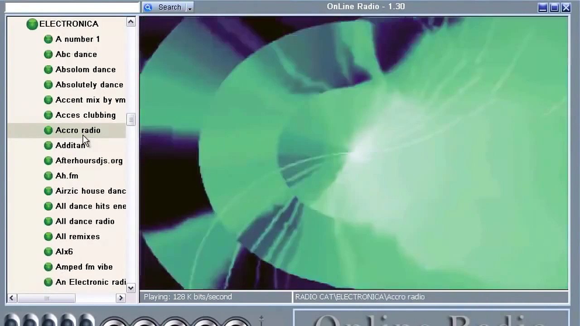Play the All remixes station
The image size is (580, 326).
(x=77, y=236)
